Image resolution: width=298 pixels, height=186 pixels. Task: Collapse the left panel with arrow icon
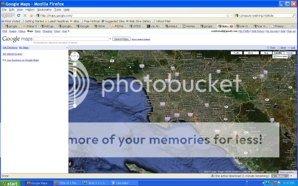click(x=71, y=47)
